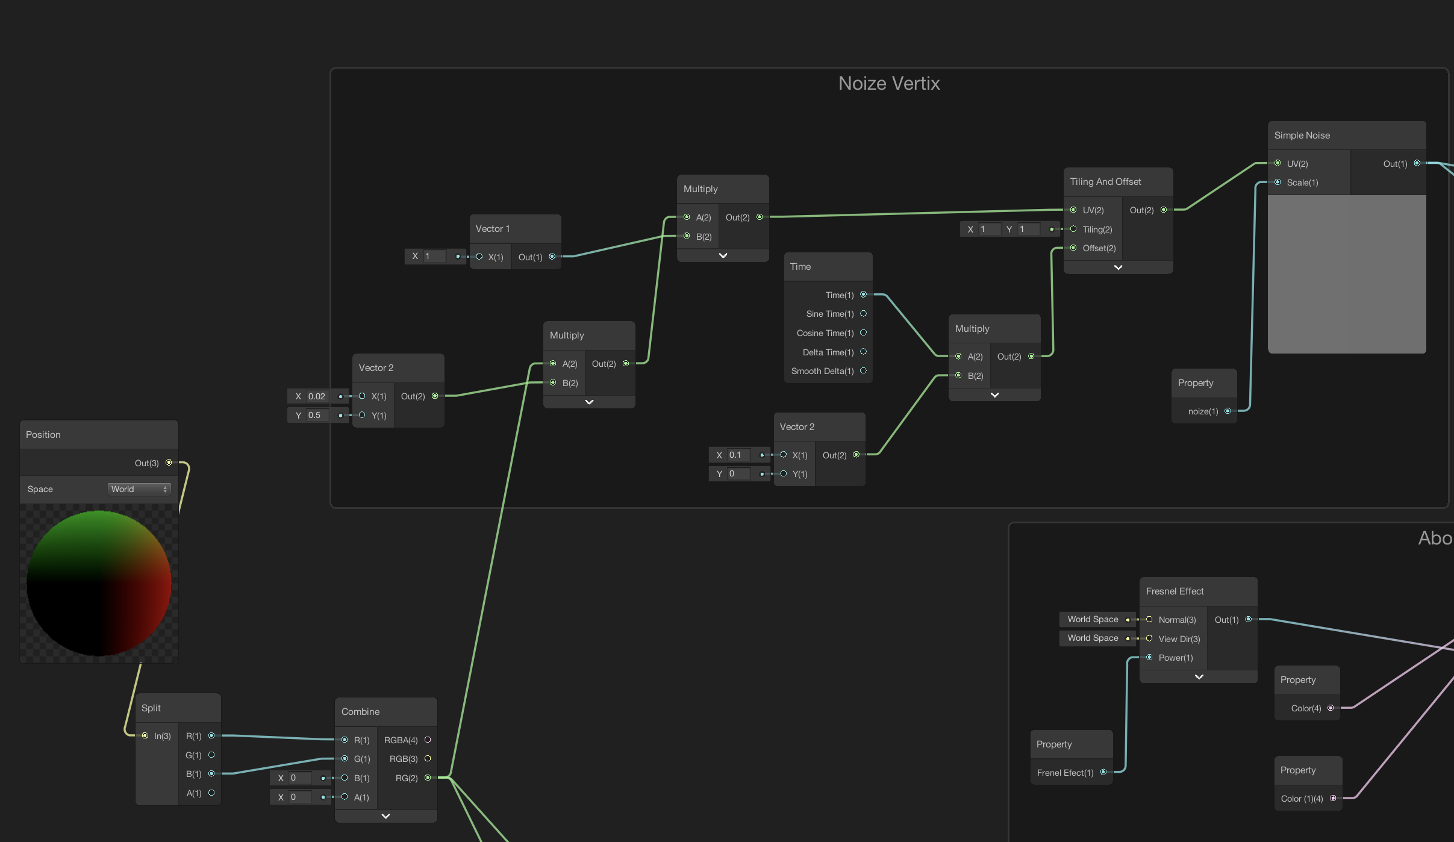Click the RGBA(4) output port on Combine node
This screenshot has height=842, width=1454.
(x=428, y=740)
